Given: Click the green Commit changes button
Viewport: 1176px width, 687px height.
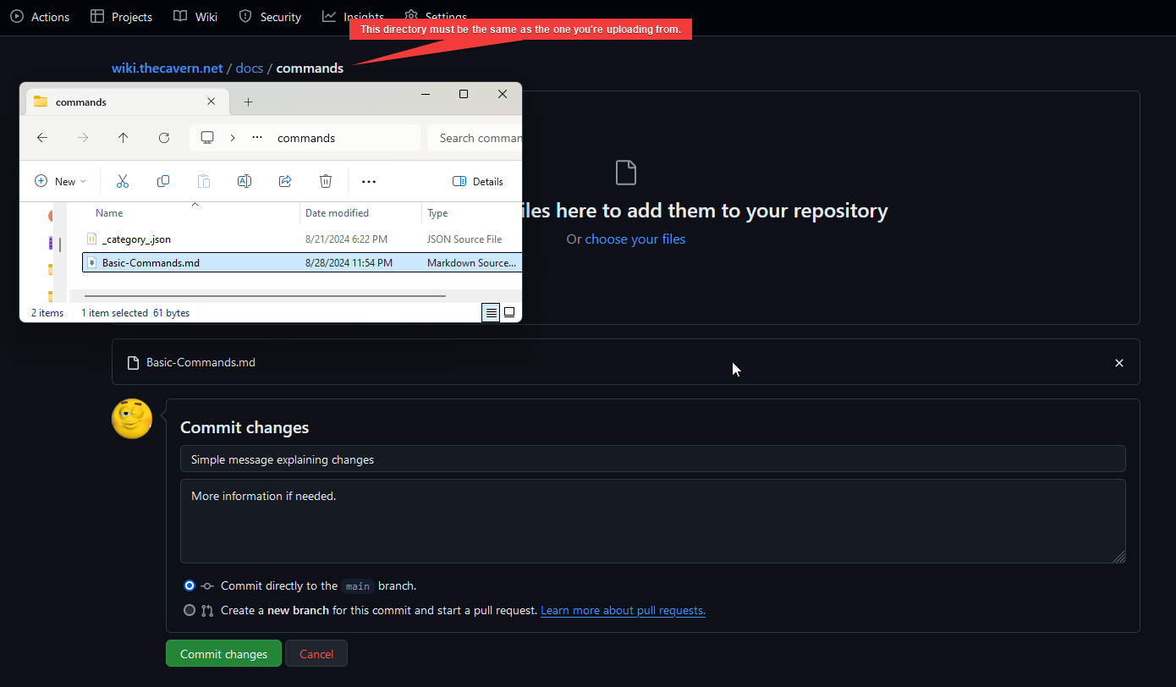Looking at the screenshot, I should pyautogui.click(x=223, y=654).
